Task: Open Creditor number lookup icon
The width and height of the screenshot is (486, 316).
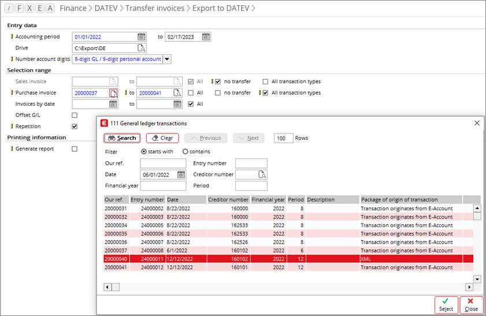Action: (x=262, y=174)
